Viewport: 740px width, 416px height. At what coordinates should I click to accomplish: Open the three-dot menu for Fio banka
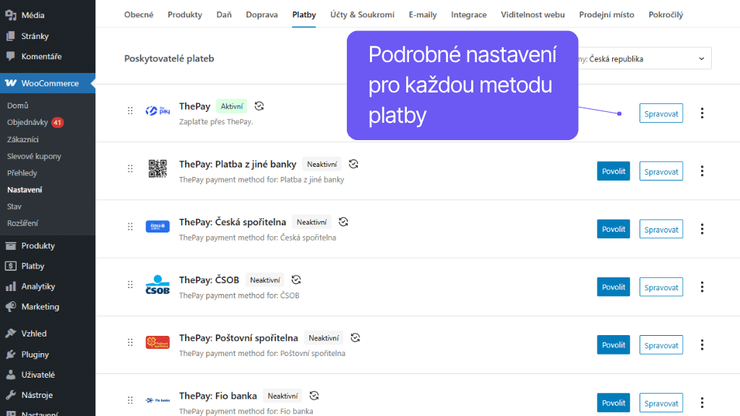[702, 403]
